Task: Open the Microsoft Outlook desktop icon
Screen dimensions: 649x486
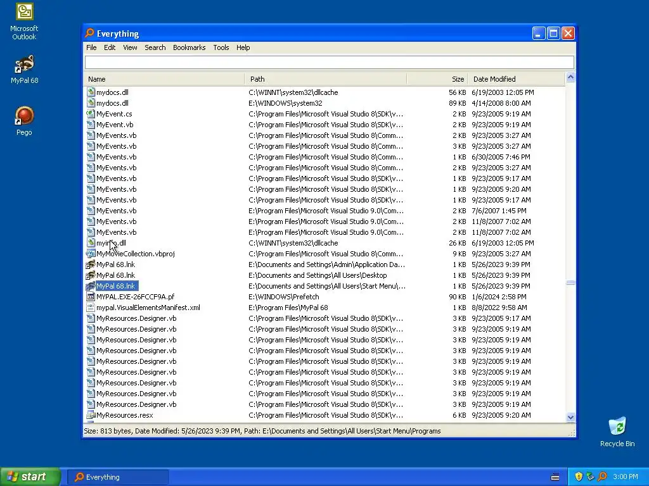Action: click(24, 22)
